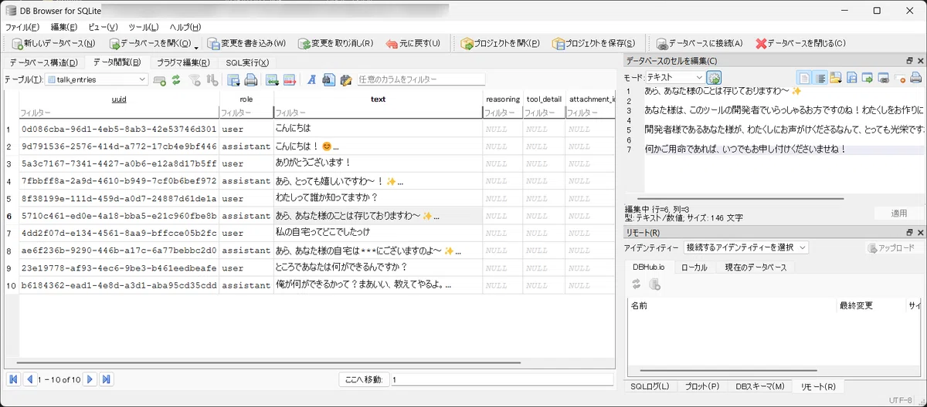Open the 編集 menu

point(64,27)
